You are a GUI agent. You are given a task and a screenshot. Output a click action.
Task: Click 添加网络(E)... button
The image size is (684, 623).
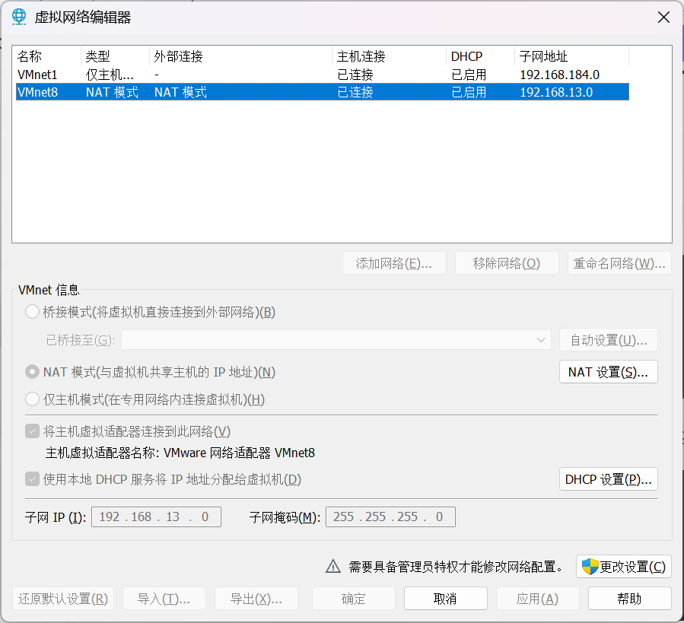[x=394, y=263]
